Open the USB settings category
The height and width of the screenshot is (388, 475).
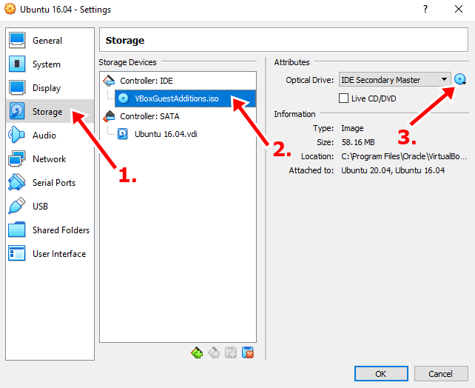tap(41, 207)
